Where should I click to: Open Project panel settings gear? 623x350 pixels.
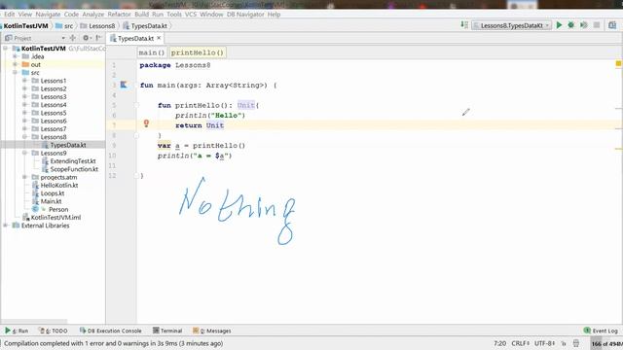(86, 38)
